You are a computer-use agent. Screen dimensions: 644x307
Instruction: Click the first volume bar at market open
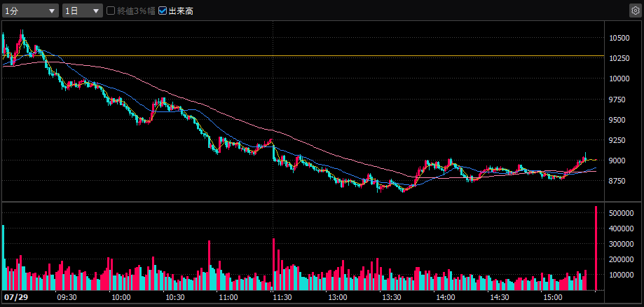click(x=4, y=258)
